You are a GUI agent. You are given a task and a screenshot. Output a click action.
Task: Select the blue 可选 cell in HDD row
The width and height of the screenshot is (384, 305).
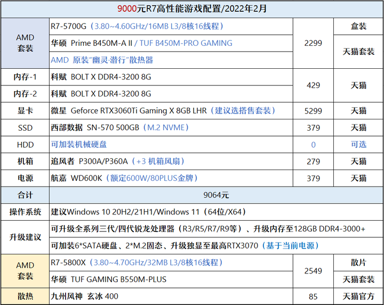(x=358, y=145)
